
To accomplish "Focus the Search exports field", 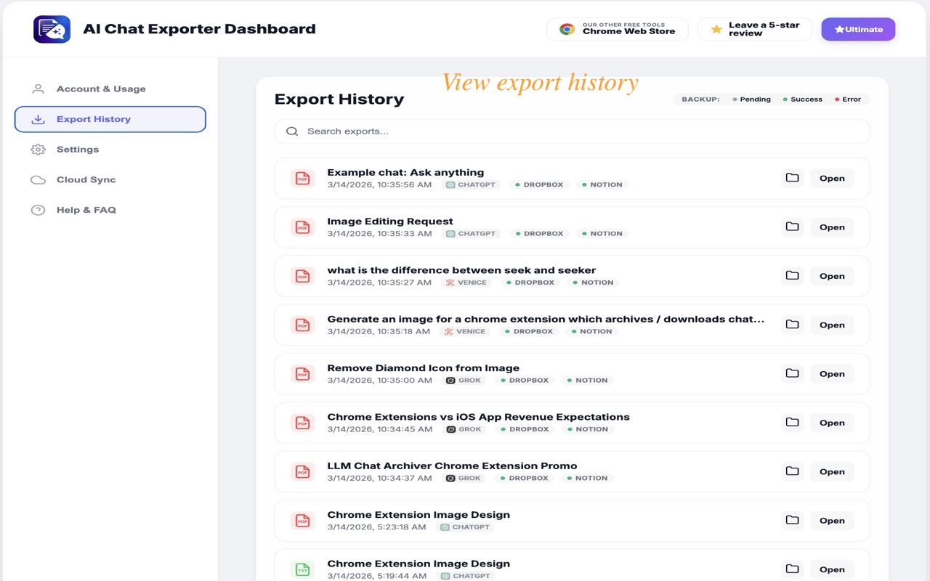I will coord(572,131).
